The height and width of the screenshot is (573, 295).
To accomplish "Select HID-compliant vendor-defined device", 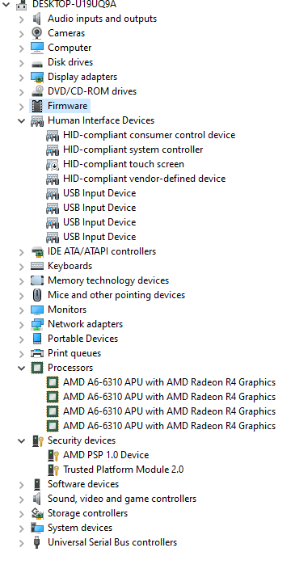I will [x=145, y=179].
